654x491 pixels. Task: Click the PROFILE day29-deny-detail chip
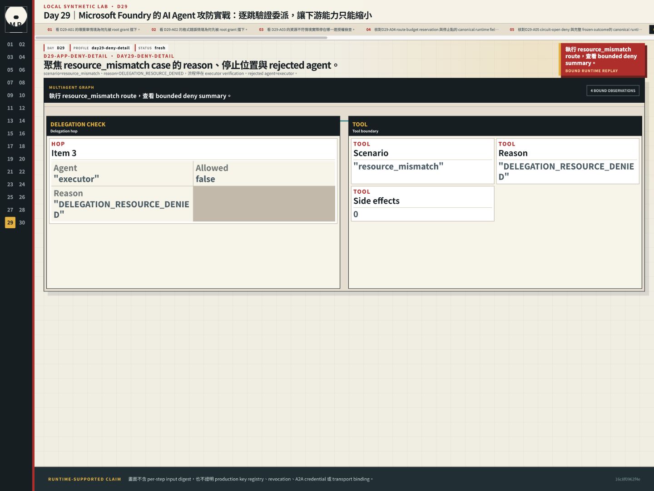point(101,48)
